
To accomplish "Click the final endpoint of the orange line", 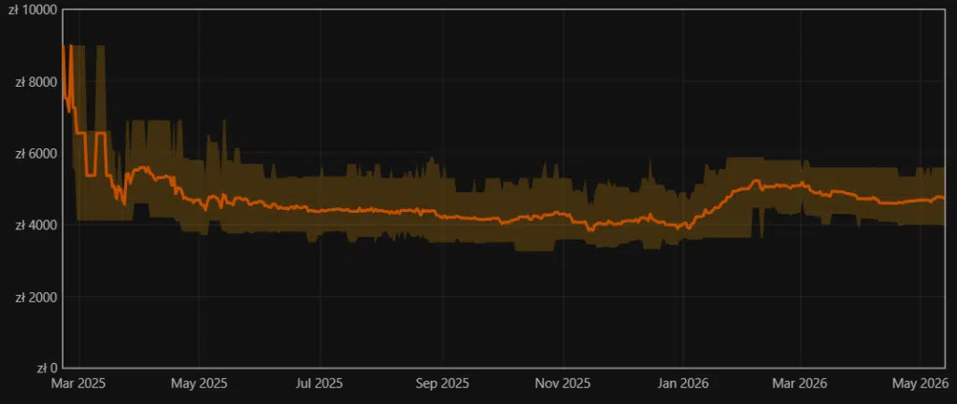I will (x=944, y=198).
